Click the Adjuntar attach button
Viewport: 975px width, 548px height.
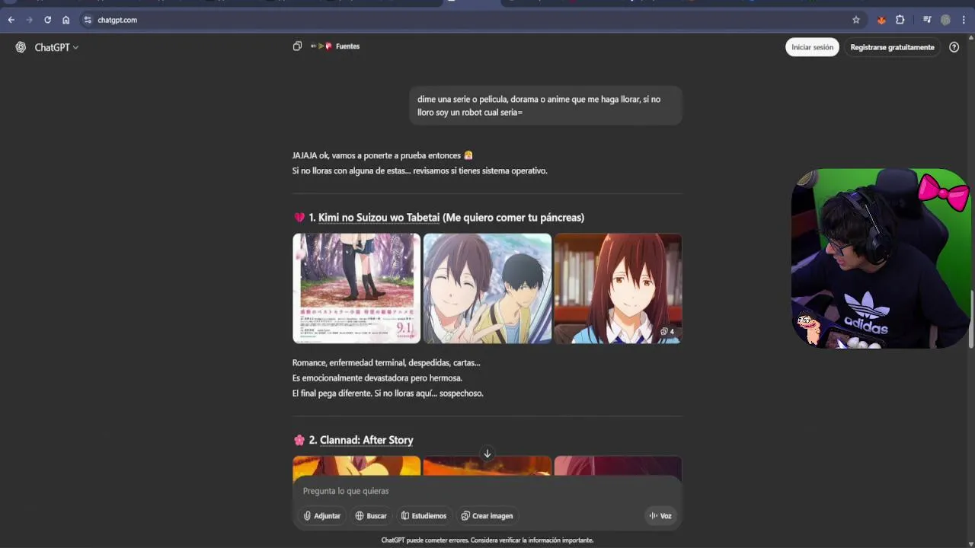(x=322, y=516)
